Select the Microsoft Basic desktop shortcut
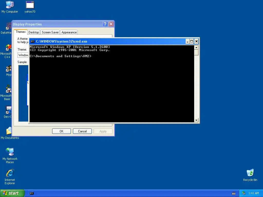The width and height of the screenshot is (263, 197). (x=8, y=89)
